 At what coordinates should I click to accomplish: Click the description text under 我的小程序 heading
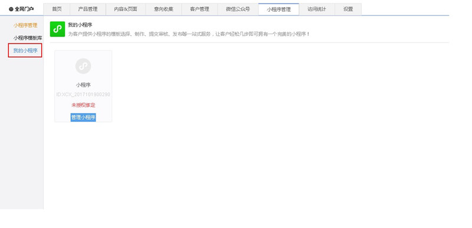[189, 34]
